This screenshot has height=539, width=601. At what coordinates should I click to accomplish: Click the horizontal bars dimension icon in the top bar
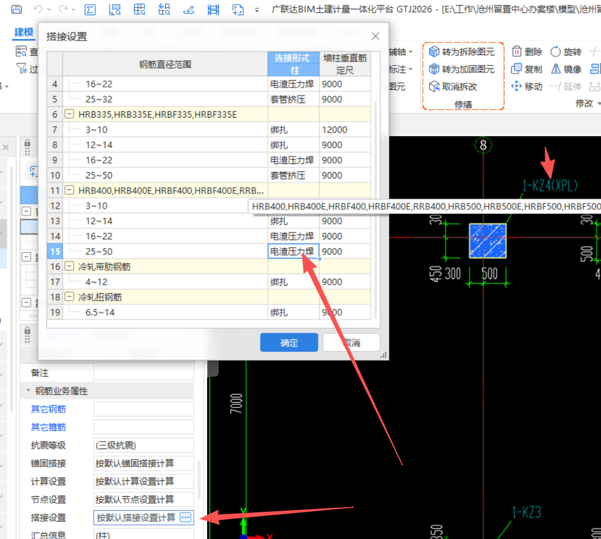tap(213, 9)
